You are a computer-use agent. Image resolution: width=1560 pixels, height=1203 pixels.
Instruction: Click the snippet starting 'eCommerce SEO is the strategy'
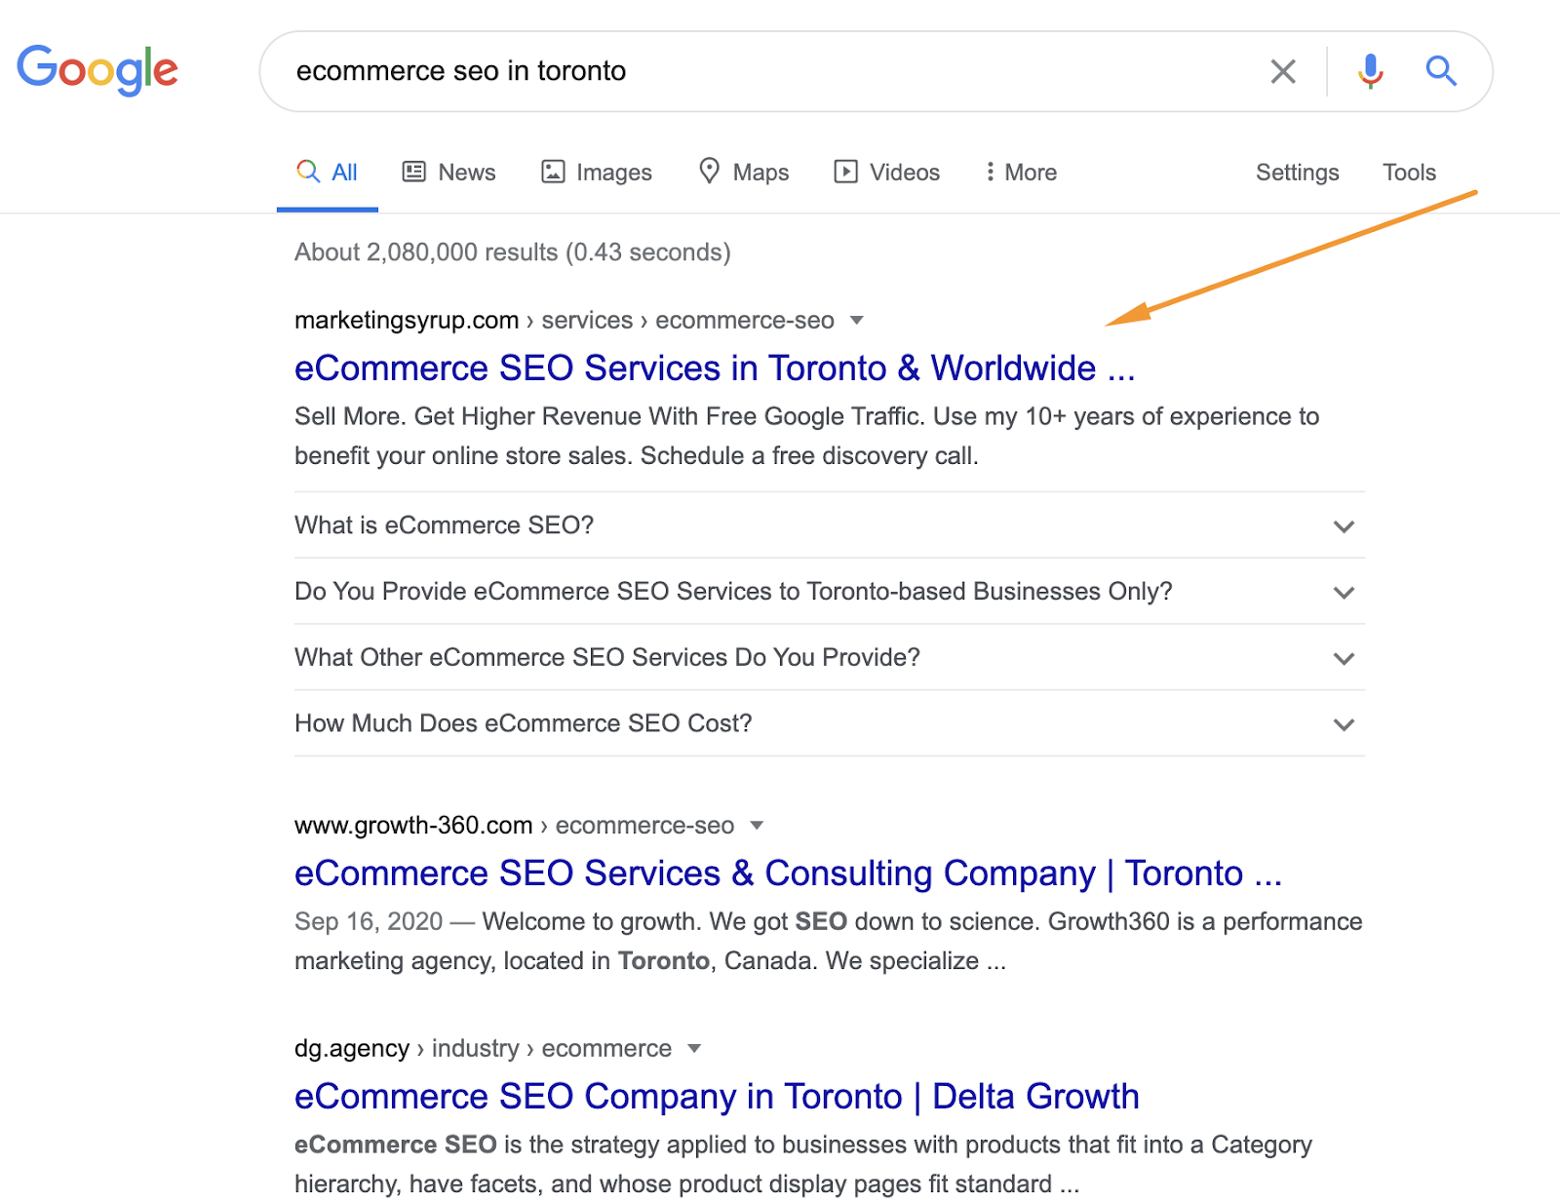pyautogui.click(x=803, y=1165)
